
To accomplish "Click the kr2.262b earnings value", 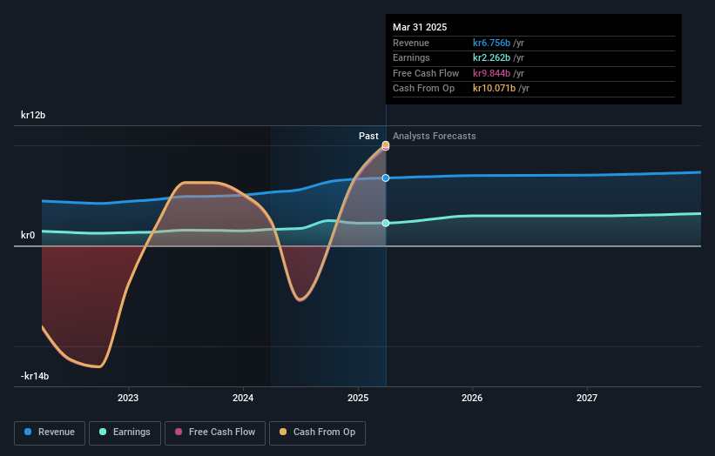I will point(491,57).
